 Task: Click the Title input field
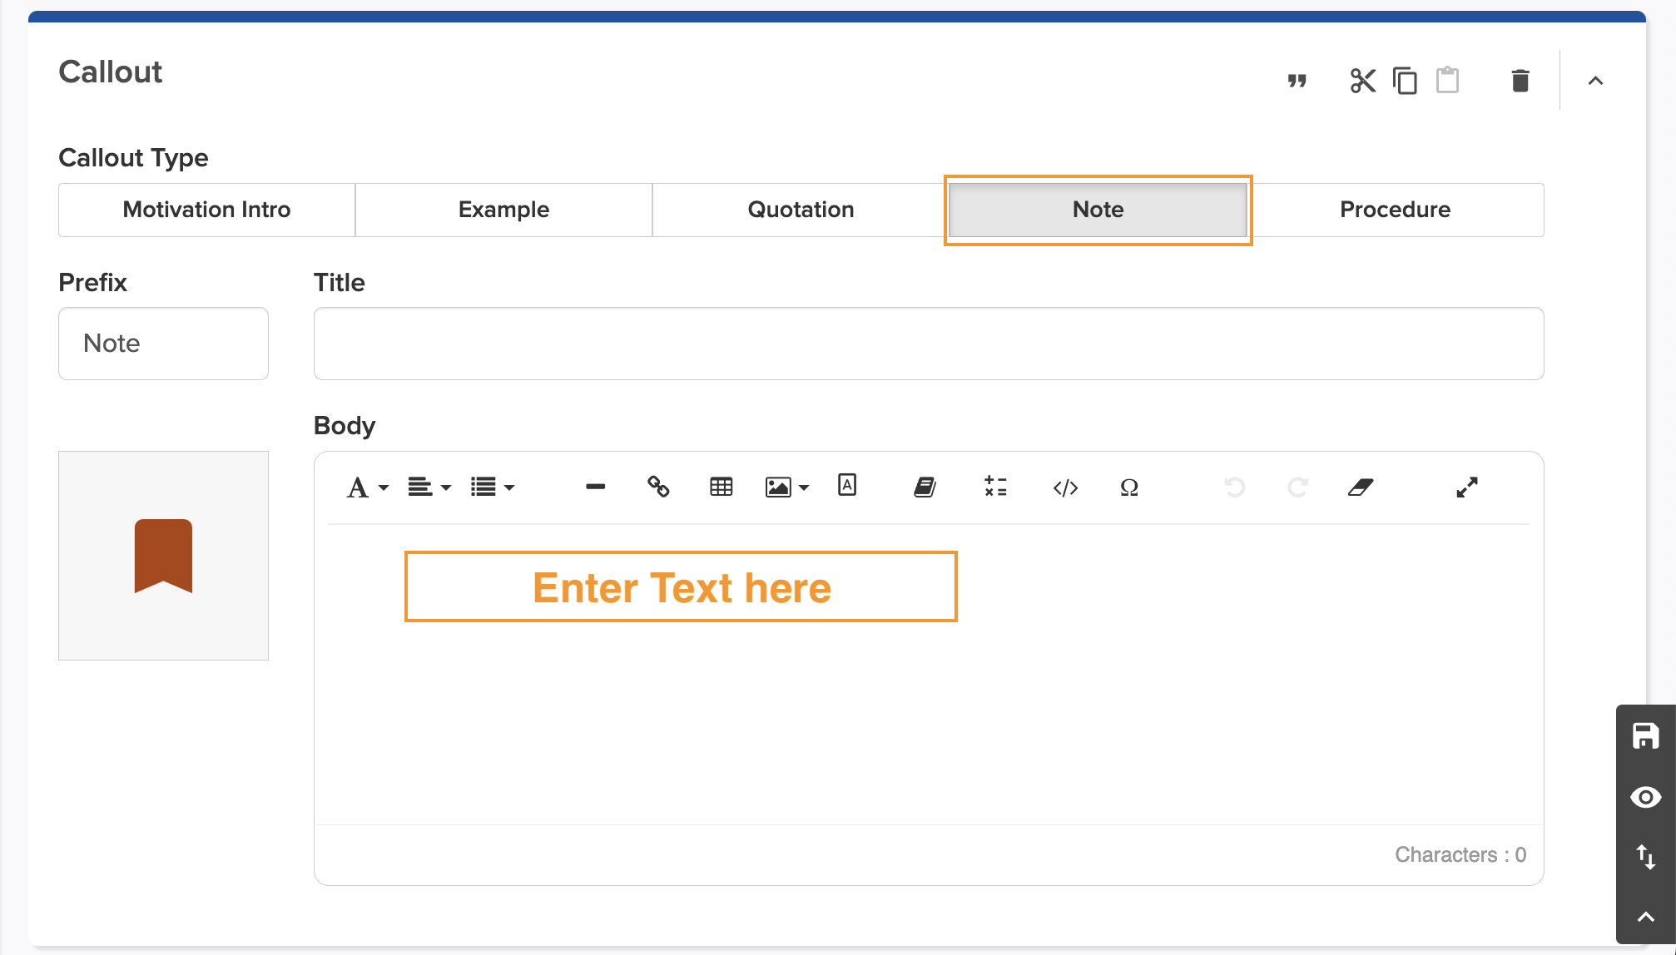[929, 344]
